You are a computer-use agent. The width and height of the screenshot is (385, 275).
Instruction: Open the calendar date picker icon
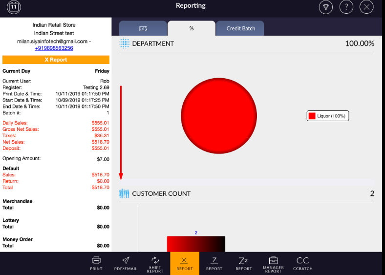point(14,7)
